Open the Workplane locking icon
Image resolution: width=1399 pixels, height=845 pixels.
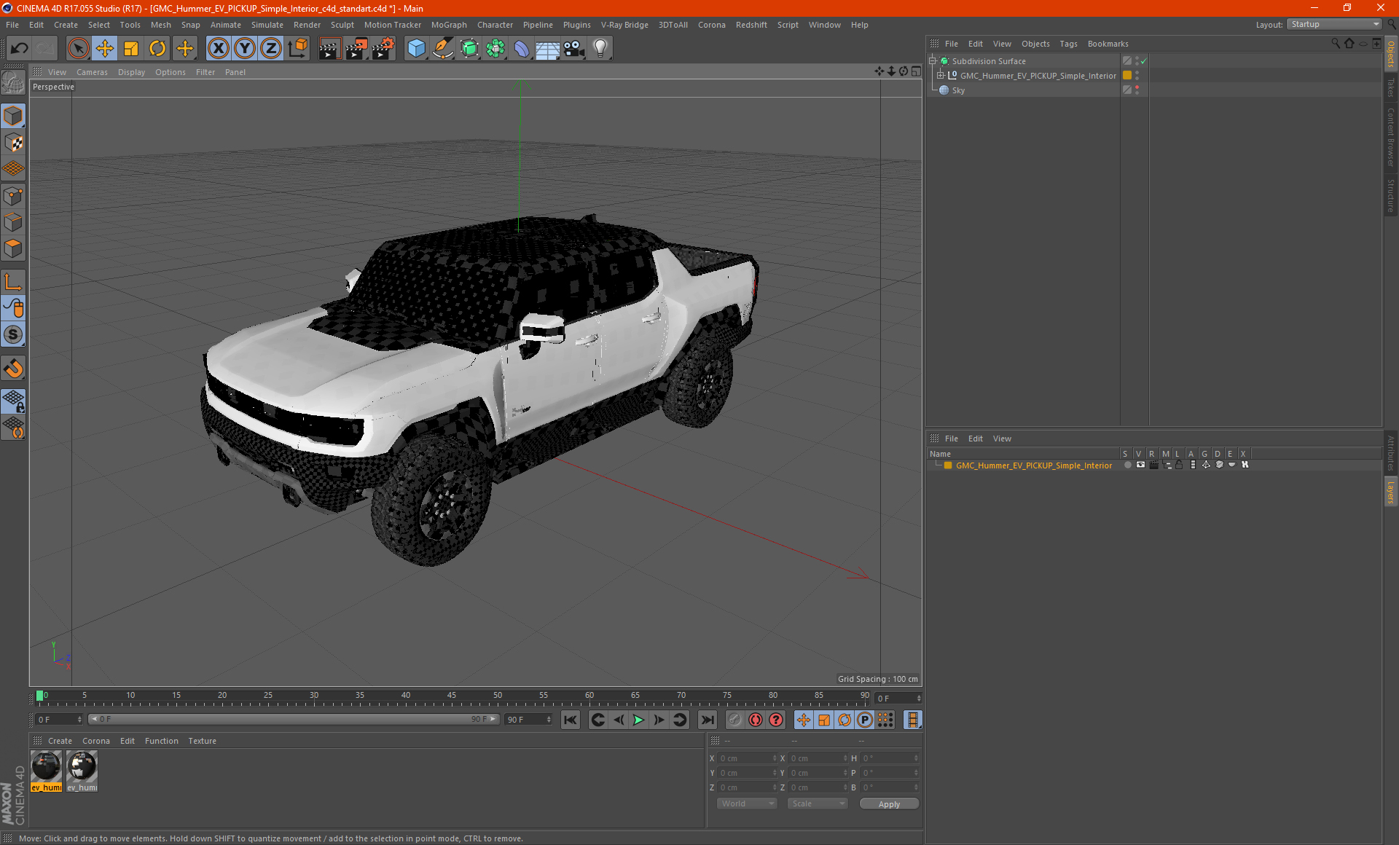click(x=13, y=401)
